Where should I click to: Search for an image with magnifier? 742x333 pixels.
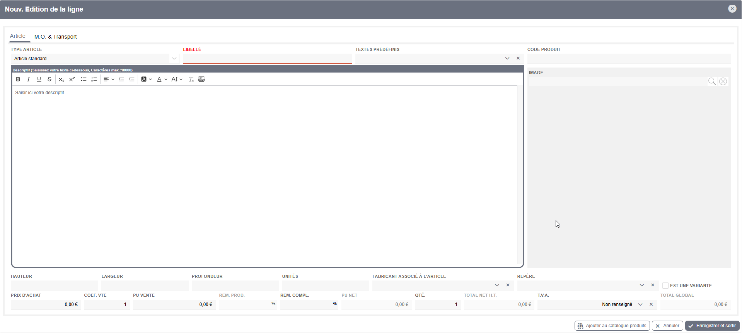(x=712, y=81)
